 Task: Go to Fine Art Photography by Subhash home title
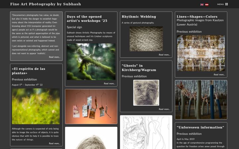[x=45, y=4]
